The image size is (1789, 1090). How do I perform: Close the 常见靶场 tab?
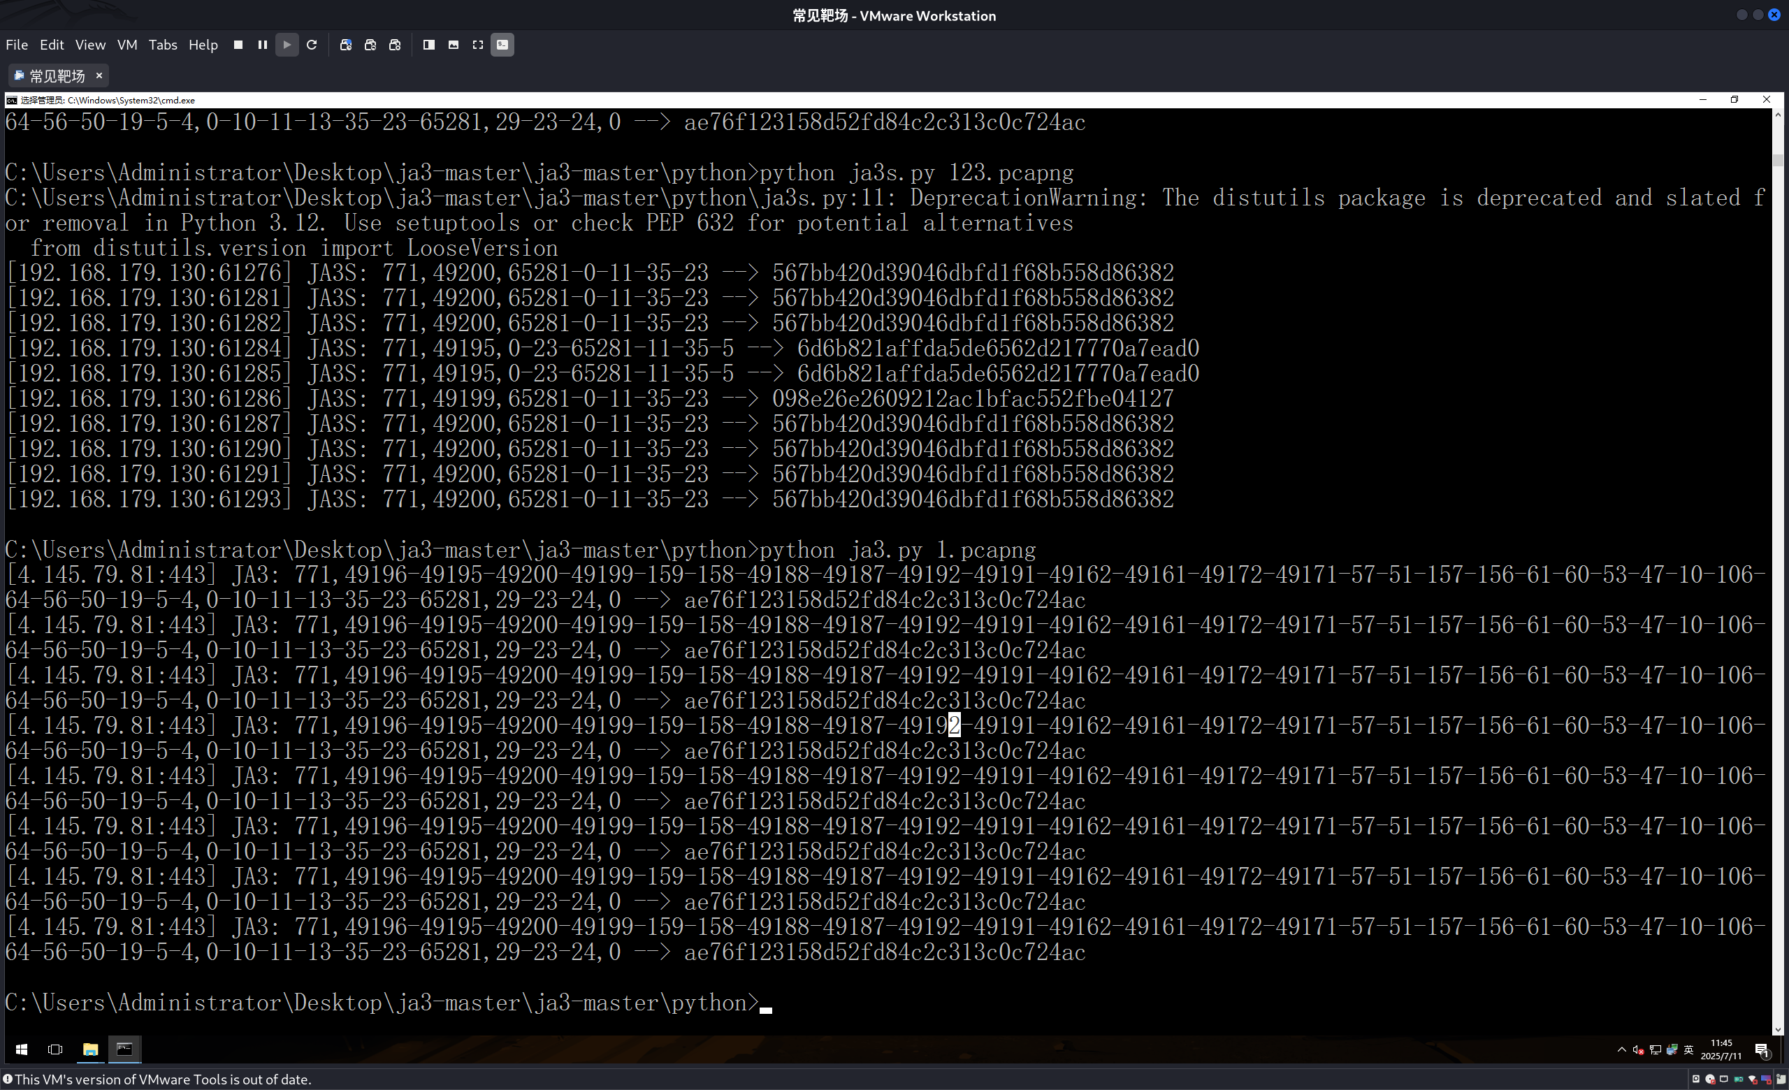pyautogui.click(x=99, y=75)
